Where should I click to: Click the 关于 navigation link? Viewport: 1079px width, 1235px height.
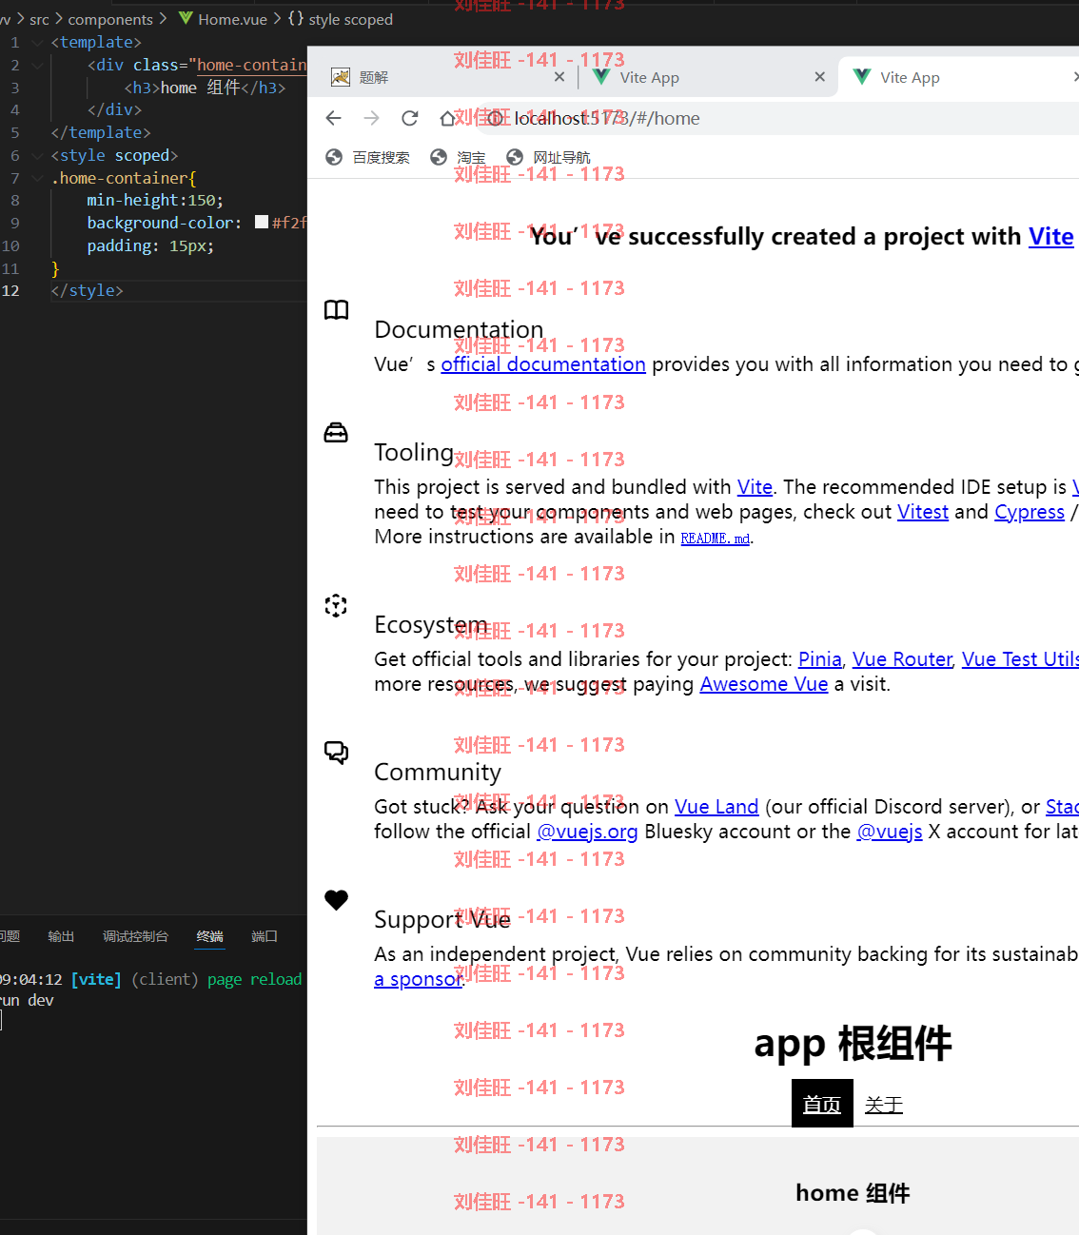pyautogui.click(x=884, y=1105)
